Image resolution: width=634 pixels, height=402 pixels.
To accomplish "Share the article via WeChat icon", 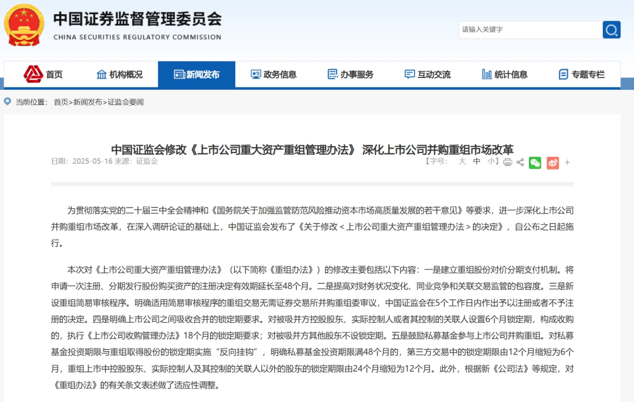I will (x=535, y=163).
